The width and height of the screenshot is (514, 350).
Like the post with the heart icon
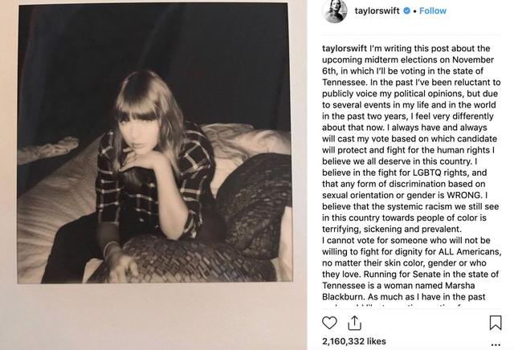(330, 323)
